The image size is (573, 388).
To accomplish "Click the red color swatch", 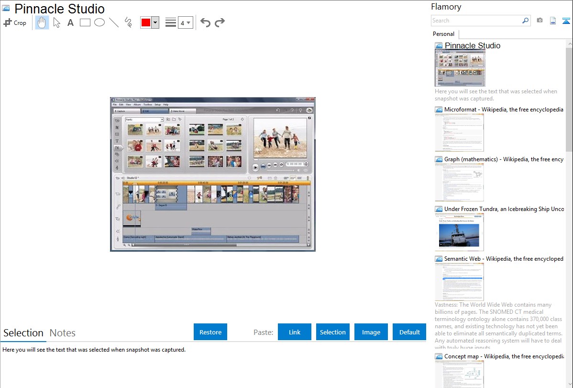I will pyautogui.click(x=146, y=22).
